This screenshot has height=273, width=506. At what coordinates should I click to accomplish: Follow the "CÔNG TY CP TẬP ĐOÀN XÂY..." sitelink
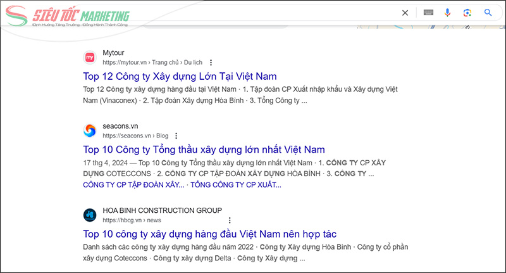pyautogui.click(x=133, y=185)
